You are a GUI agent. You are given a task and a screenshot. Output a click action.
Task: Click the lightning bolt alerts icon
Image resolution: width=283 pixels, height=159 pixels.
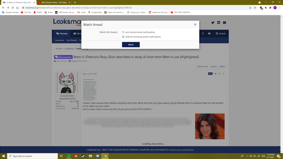click(203, 34)
